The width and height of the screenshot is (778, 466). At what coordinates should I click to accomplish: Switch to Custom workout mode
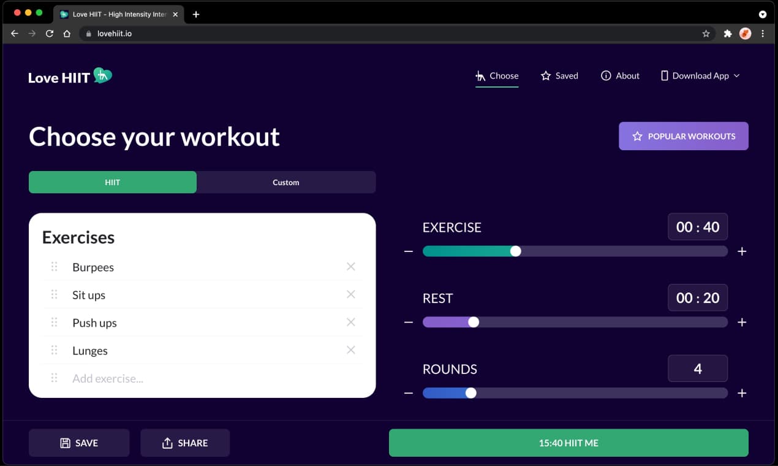click(x=286, y=182)
